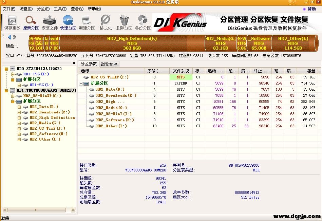Collapse 扩展分区 row in partition table
Image resolution: width=322 pixels, height=221 pixels.
point(81,83)
